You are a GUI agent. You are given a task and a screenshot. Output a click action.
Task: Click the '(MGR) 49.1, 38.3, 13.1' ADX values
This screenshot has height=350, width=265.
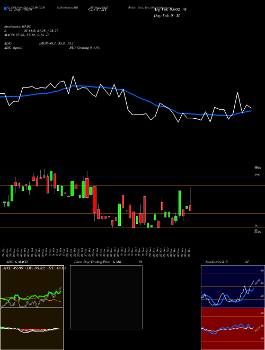[56, 43]
